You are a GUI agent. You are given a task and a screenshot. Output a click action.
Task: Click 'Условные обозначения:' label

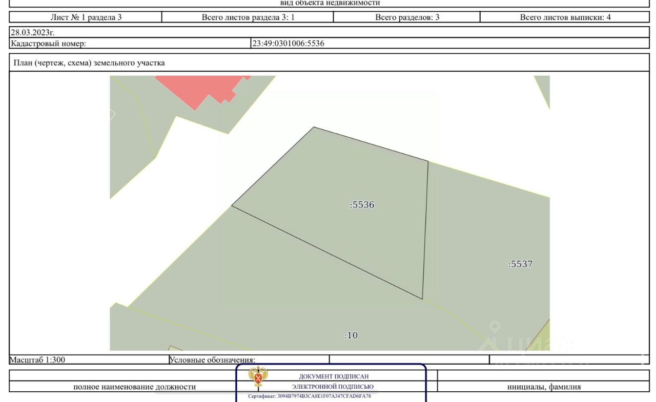(212, 359)
